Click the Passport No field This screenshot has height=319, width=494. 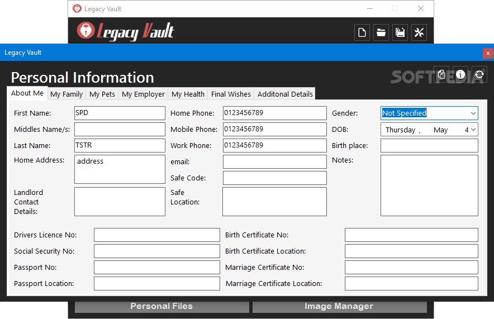click(x=157, y=268)
